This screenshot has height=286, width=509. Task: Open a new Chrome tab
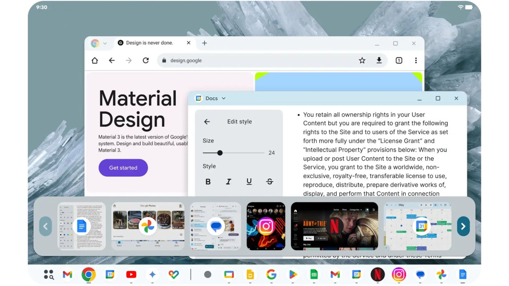[x=204, y=43]
